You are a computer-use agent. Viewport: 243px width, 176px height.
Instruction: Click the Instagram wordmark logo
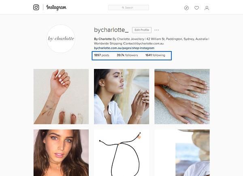coord(56,7)
